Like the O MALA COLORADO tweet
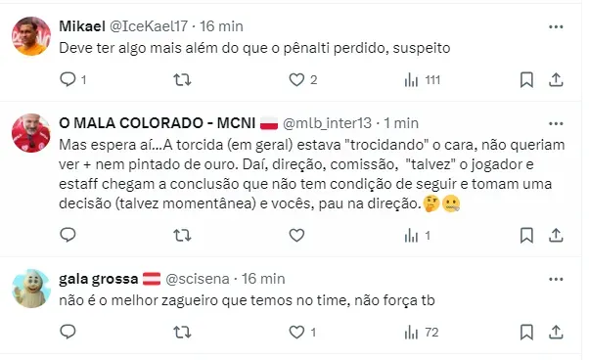Viewport: 589px width, 360px height. click(296, 236)
